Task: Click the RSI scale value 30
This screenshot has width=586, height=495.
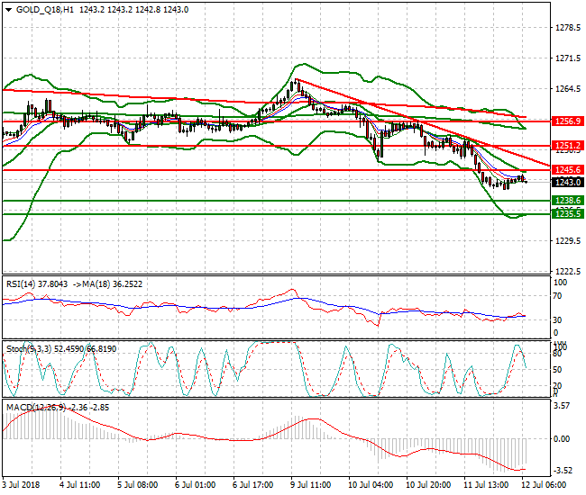Action: coord(557,320)
